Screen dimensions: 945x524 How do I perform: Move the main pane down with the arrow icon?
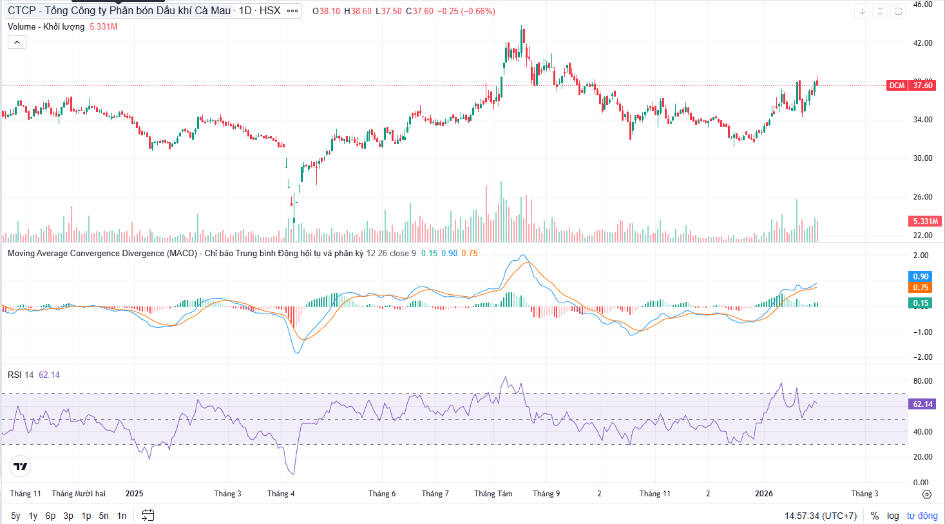pyautogui.click(x=862, y=11)
